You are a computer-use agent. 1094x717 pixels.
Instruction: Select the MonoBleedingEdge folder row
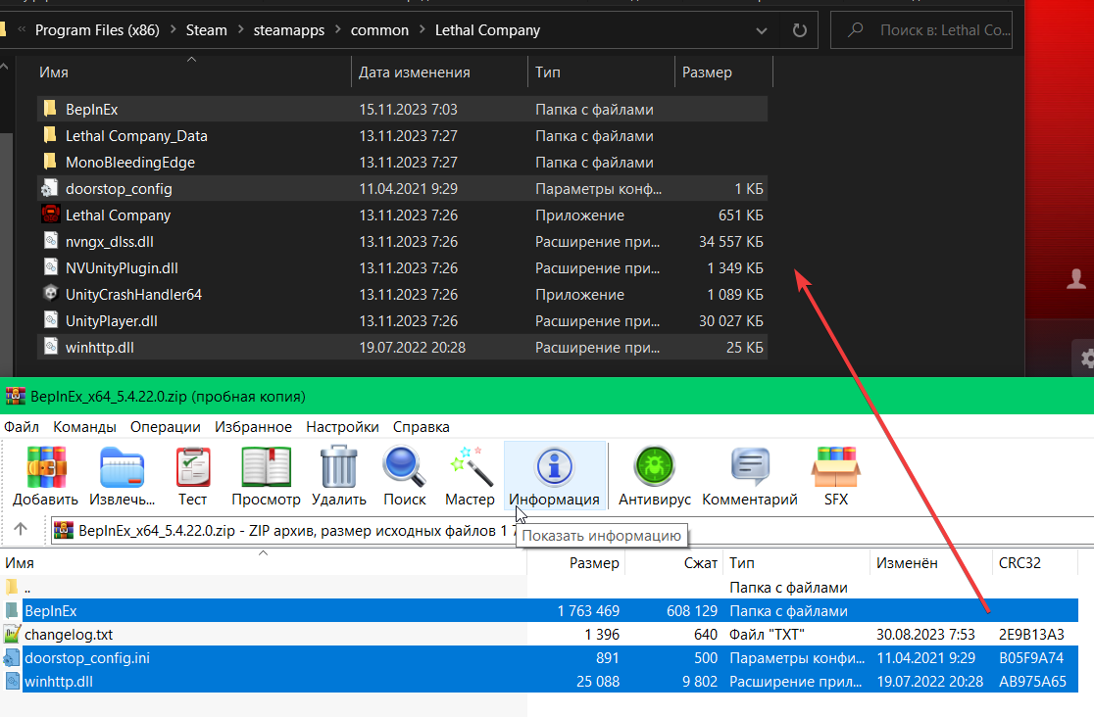[402, 163]
